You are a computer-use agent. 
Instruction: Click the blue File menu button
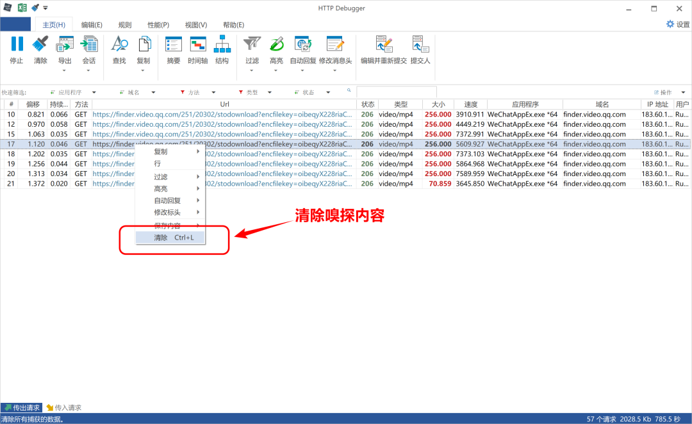point(15,24)
